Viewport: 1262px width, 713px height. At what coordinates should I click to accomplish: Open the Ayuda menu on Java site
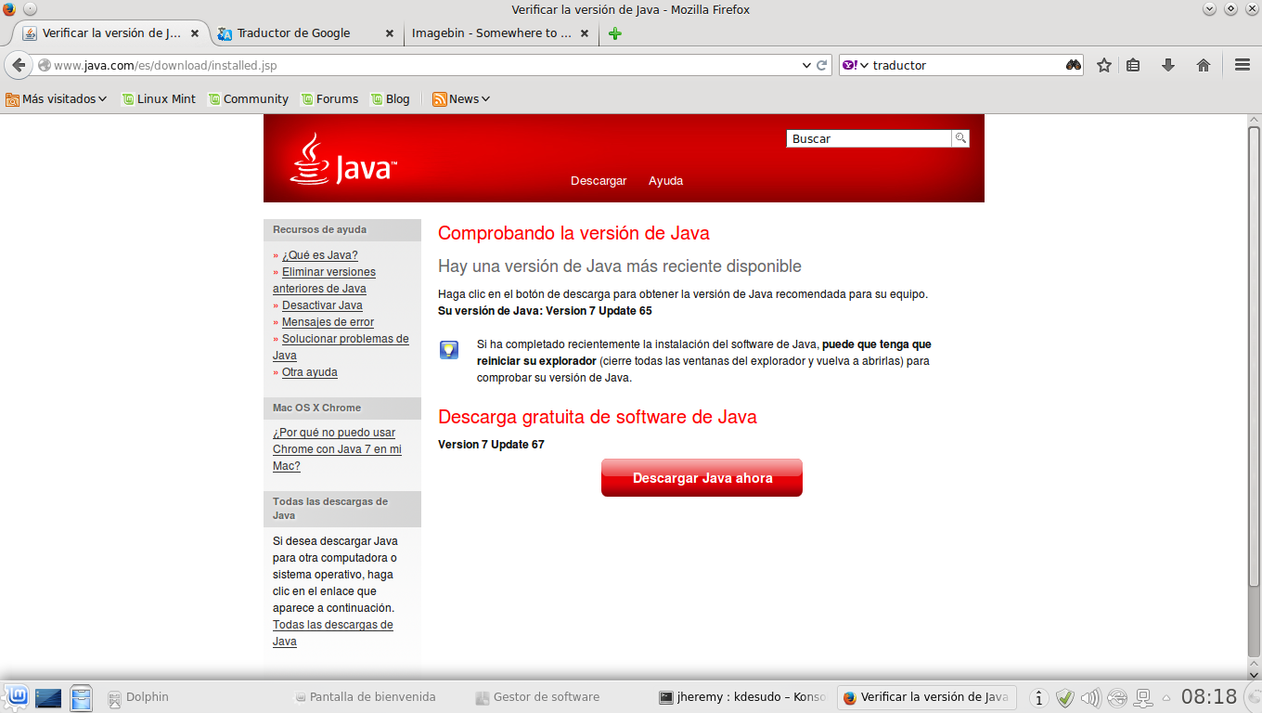[665, 181]
